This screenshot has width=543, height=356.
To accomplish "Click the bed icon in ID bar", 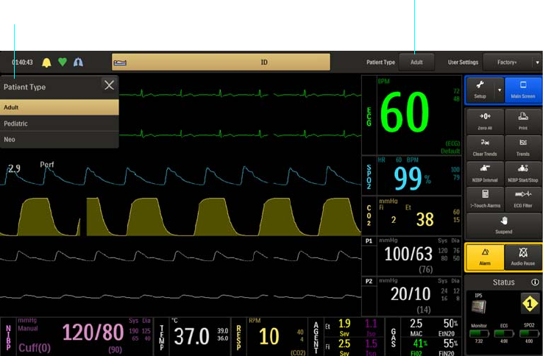I will (120, 63).
